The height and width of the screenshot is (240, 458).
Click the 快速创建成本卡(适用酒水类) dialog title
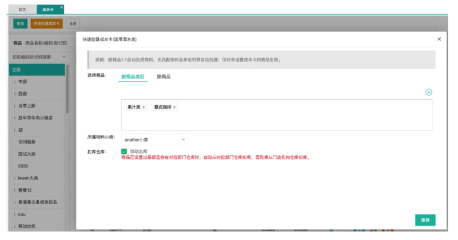pos(110,39)
